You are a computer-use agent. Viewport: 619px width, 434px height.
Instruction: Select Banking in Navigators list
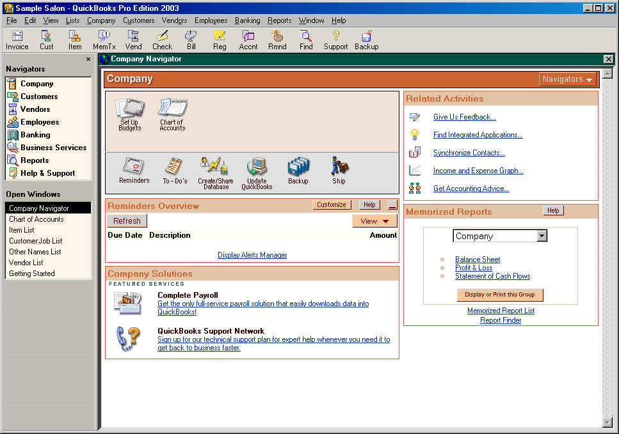[35, 135]
